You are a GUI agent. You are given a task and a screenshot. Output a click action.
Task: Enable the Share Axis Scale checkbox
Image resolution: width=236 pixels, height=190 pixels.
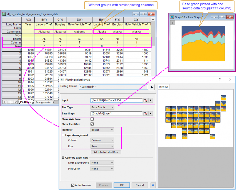(x=92, y=119)
